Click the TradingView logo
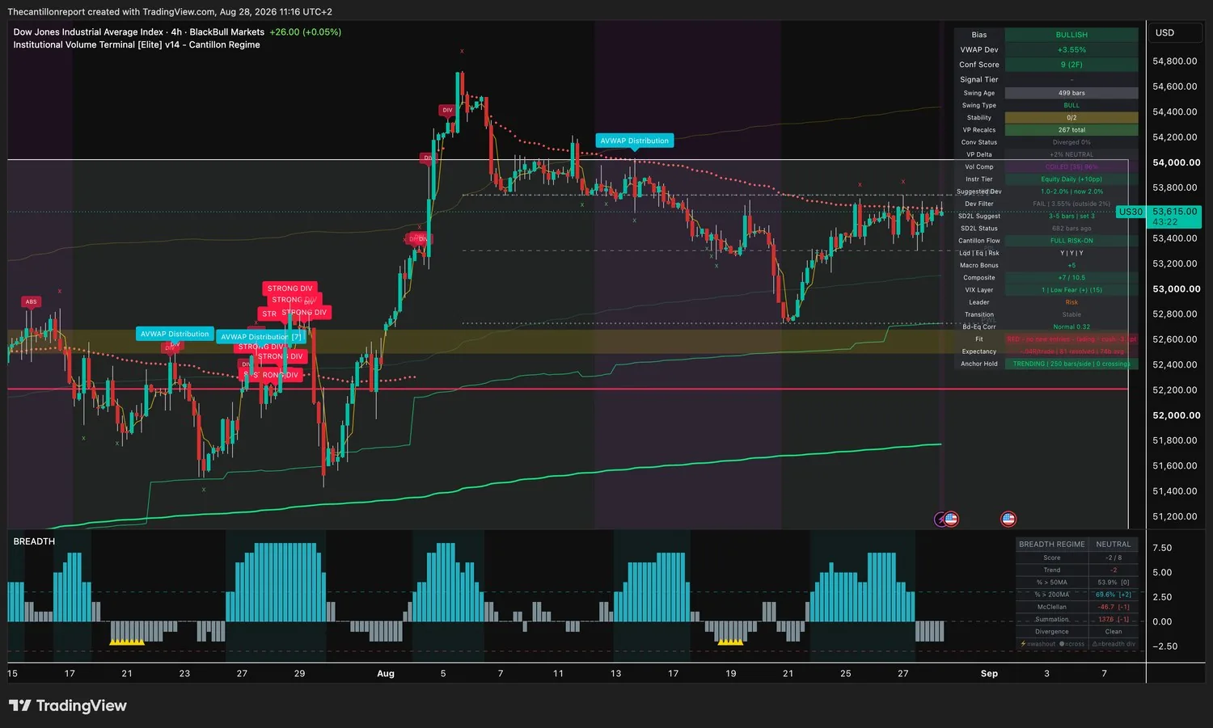The height and width of the screenshot is (728, 1213). (68, 705)
